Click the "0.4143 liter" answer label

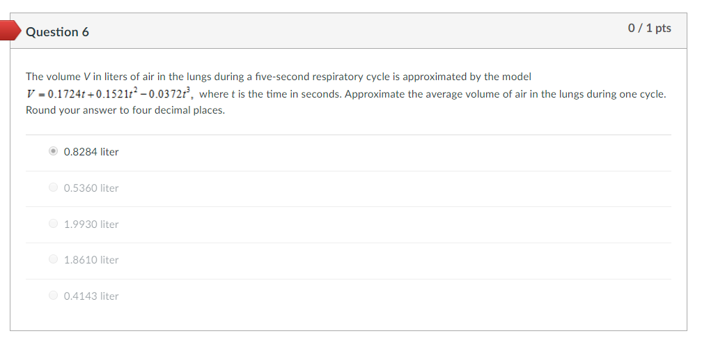click(91, 296)
